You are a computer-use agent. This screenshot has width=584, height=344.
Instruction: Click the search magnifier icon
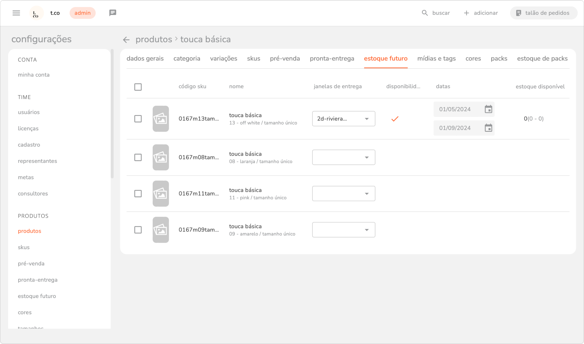coord(425,13)
